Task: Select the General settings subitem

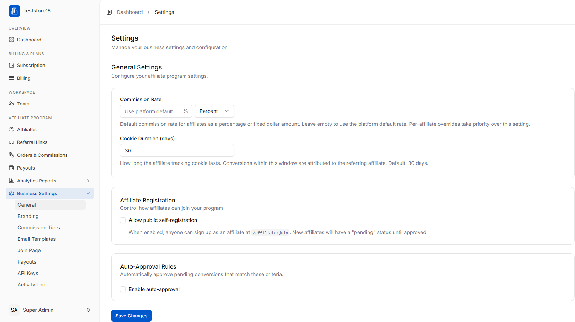Action: pyautogui.click(x=50, y=205)
